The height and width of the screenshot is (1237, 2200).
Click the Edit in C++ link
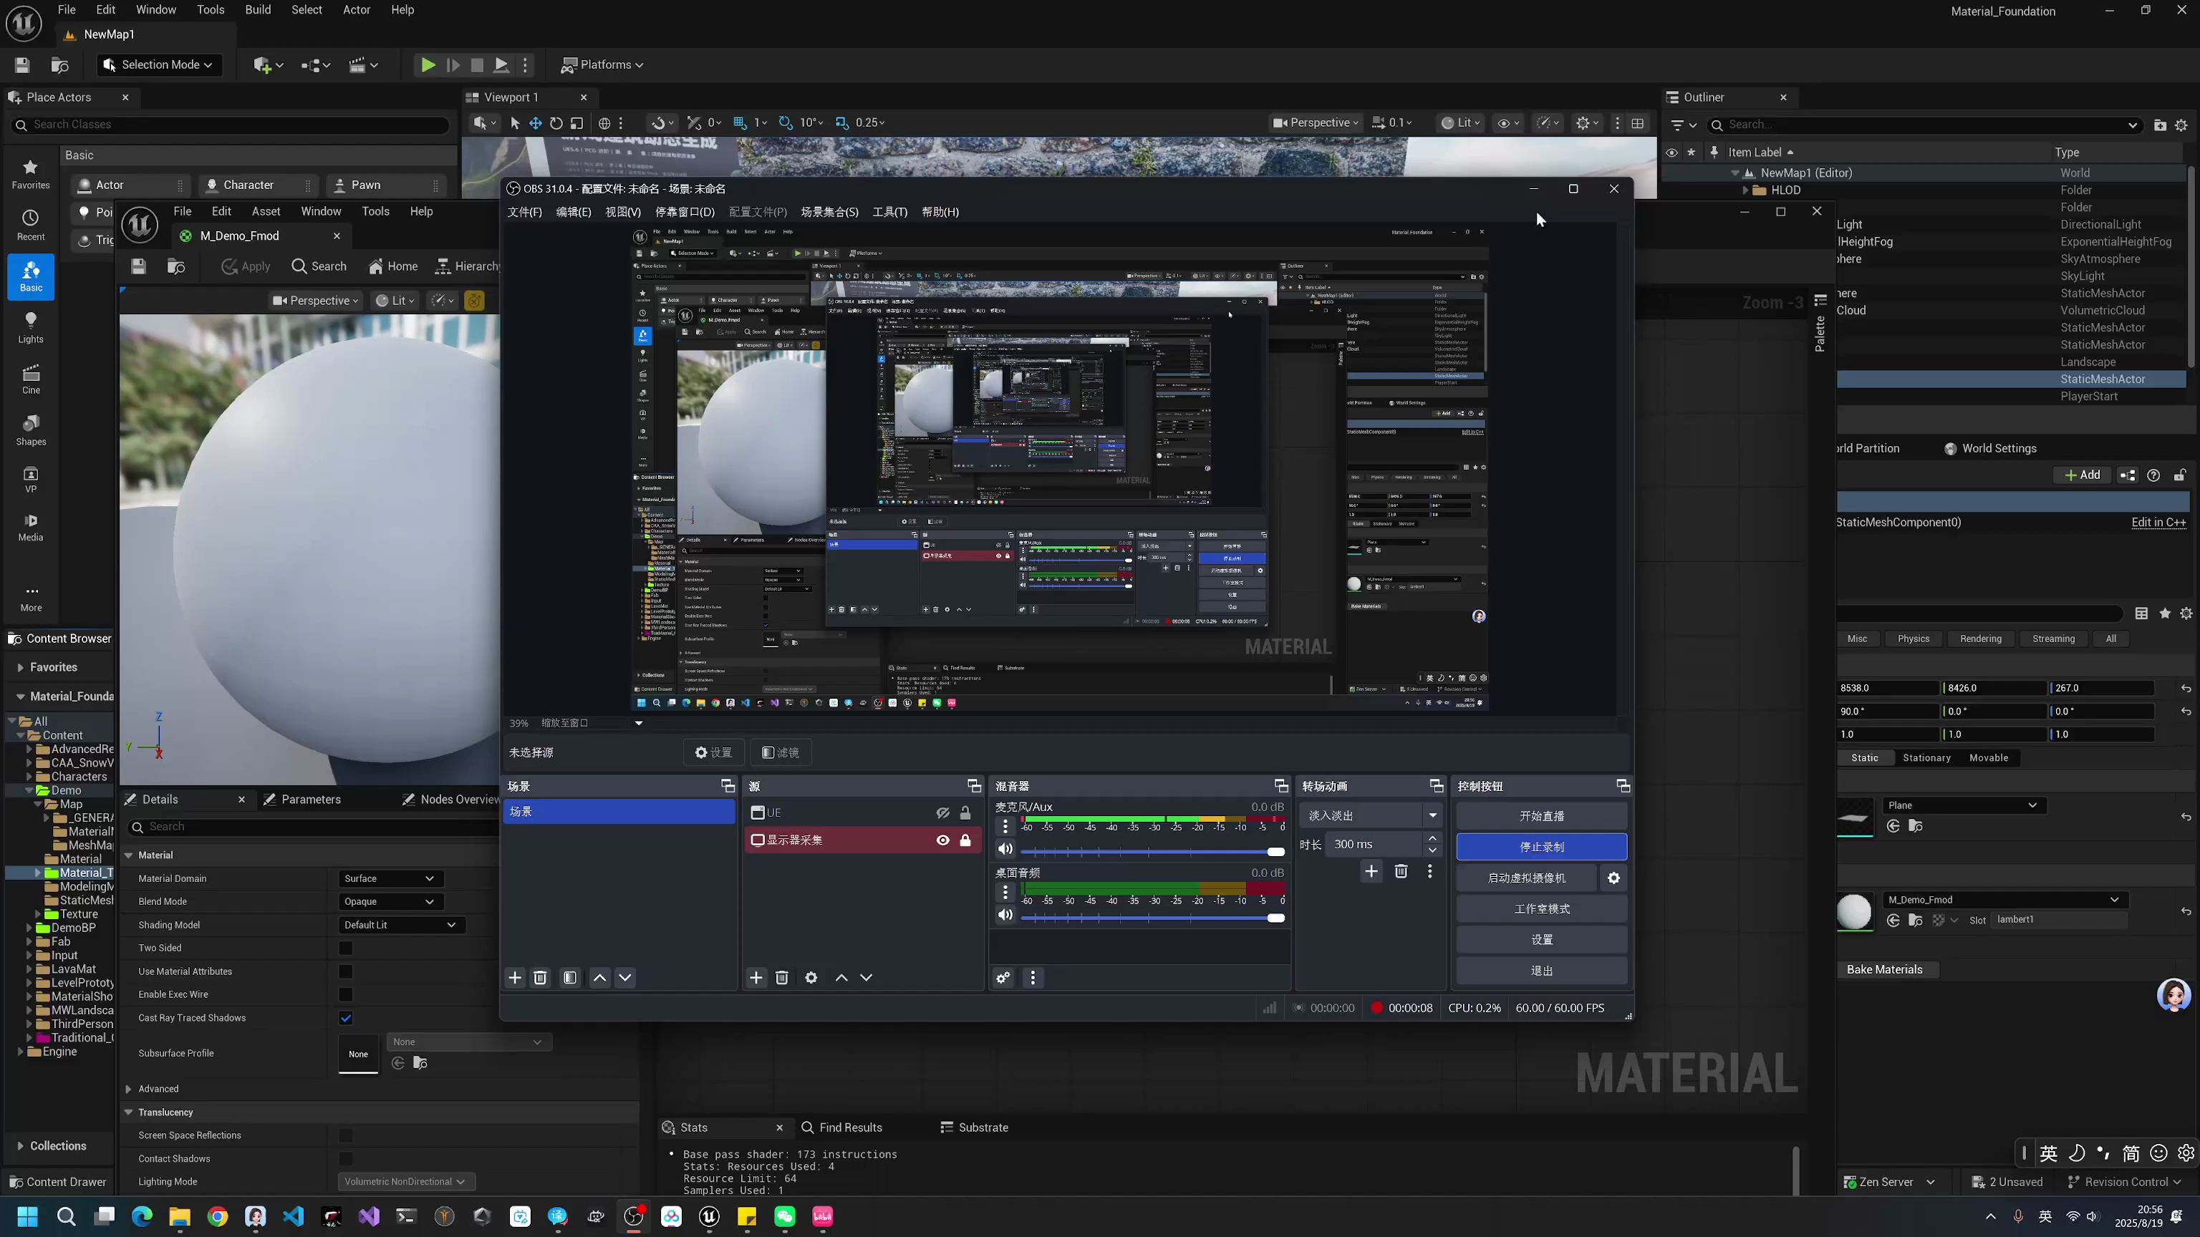2158,523
